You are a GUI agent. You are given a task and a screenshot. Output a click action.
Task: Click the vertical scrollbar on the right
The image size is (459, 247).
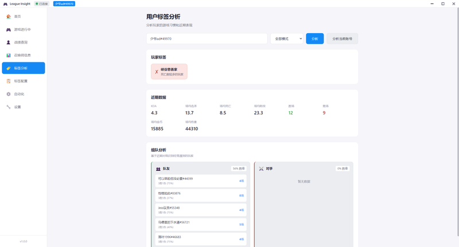pyautogui.click(x=458, y=122)
